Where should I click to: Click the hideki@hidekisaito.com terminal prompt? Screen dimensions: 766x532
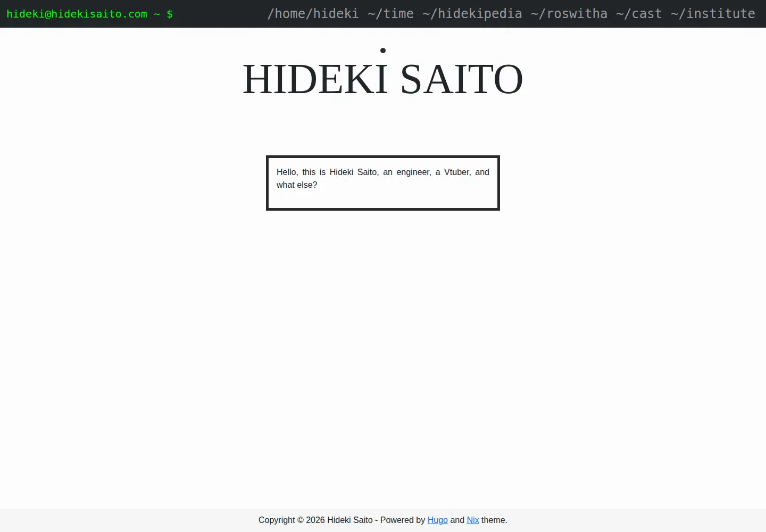[x=89, y=14]
